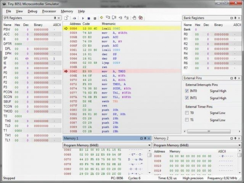
Task: Select the highlighted lcall 006C instruction line
Action: click(122, 28)
